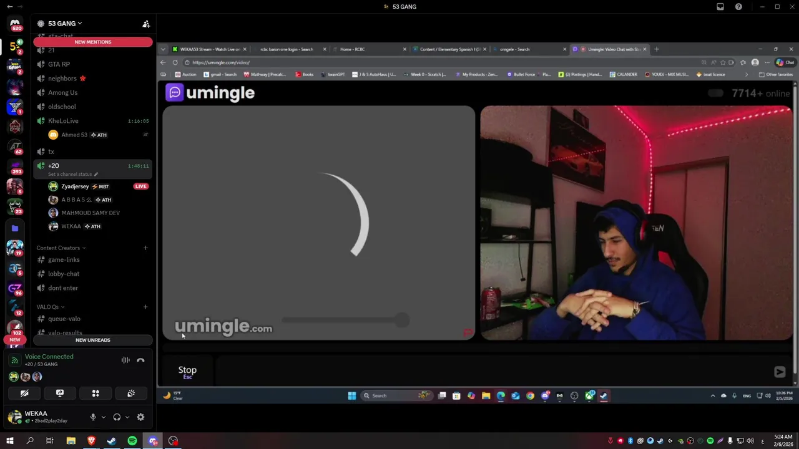Click the Umingle chat message field
This screenshot has height=449, width=799.
tap(493, 372)
